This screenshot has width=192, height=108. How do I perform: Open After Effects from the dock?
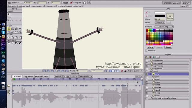point(3,44)
